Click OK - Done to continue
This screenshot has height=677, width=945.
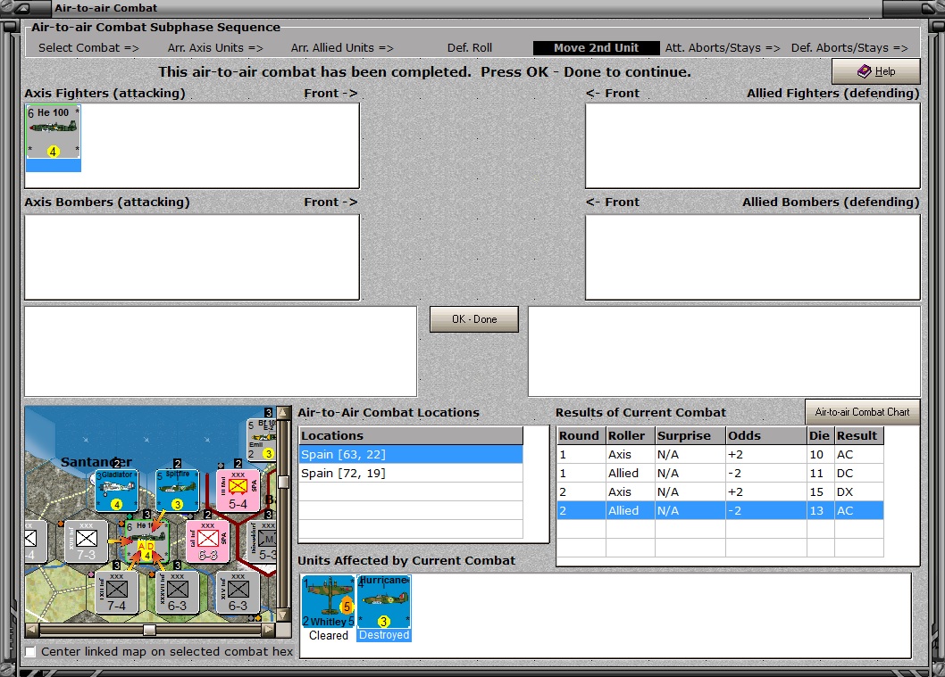pyautogui.click(x=474, y=319)
